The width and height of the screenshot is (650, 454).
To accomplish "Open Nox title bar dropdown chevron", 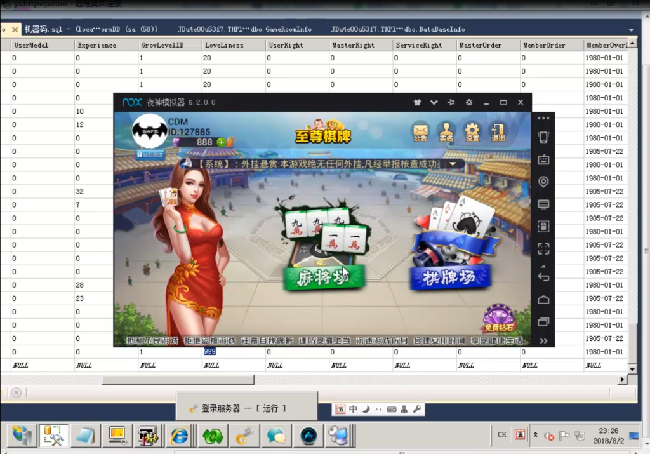I will point(434,102).
